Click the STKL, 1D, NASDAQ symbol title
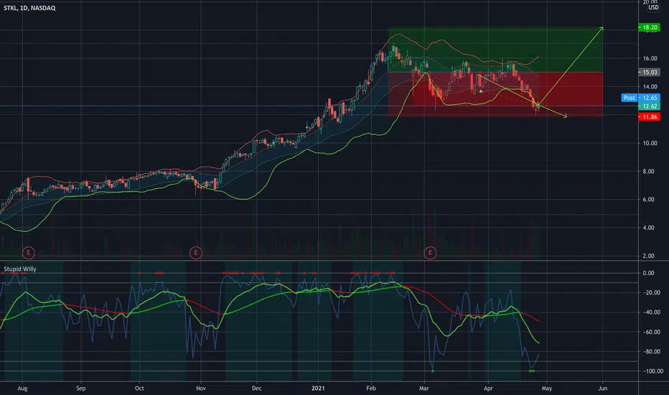The image size is (669, 395). tap(29, 8)
